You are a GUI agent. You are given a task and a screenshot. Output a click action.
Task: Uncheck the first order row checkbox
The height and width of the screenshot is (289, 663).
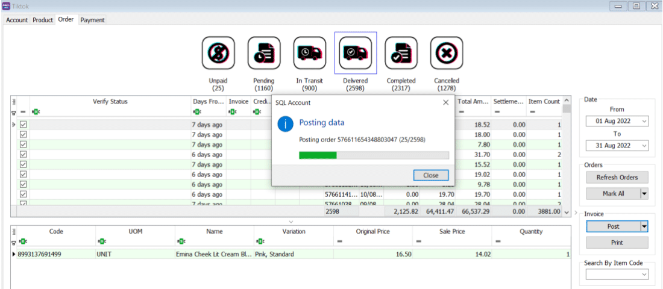click(24, 125)
